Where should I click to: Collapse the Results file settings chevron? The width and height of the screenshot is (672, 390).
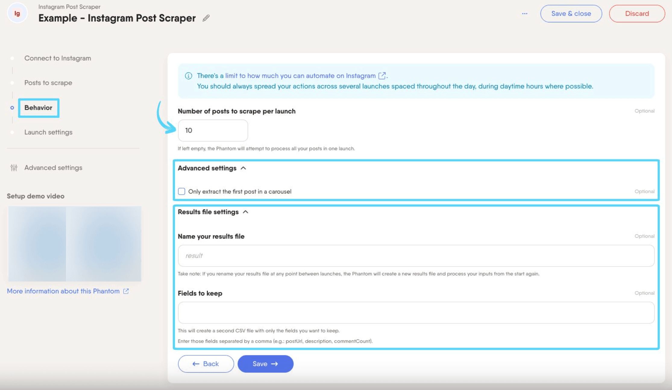tap(246, 212)
